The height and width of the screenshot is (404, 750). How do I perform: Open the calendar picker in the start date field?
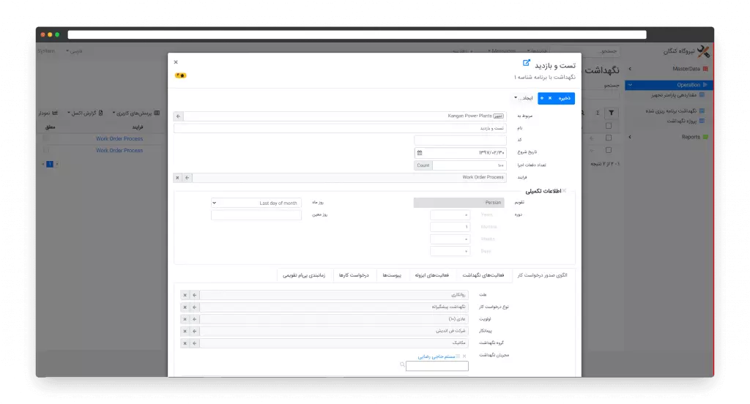tap(420, 152)
